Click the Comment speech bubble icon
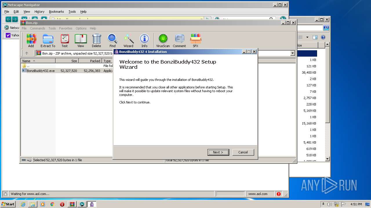Image resolution: width=371 pixels, height=208 pixels. [x=179, y=40]
